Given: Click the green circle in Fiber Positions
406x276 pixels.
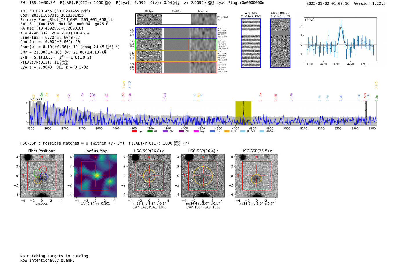Looking at the screenshot, I should pyautogui.click(x=37, y=173).
